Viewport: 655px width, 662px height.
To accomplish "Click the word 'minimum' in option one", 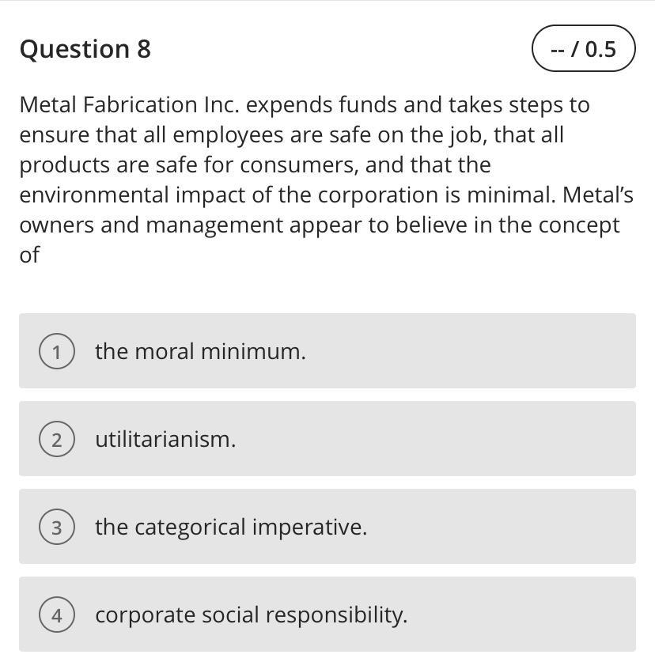I will [x=253, y=351].
